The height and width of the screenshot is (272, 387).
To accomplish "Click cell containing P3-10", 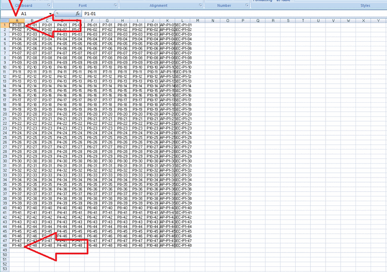I will tap(47, 67).
